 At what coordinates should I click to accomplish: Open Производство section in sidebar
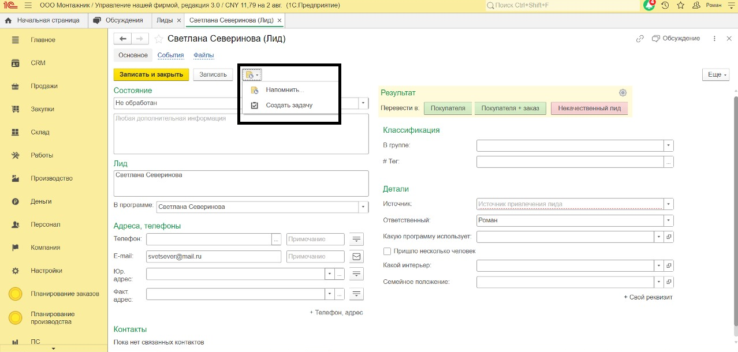coord(51,178)
